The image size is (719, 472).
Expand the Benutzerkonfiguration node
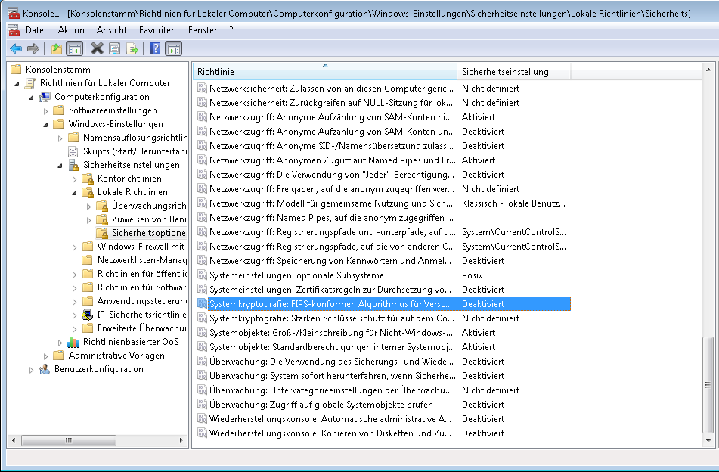(x=32, y=369)
